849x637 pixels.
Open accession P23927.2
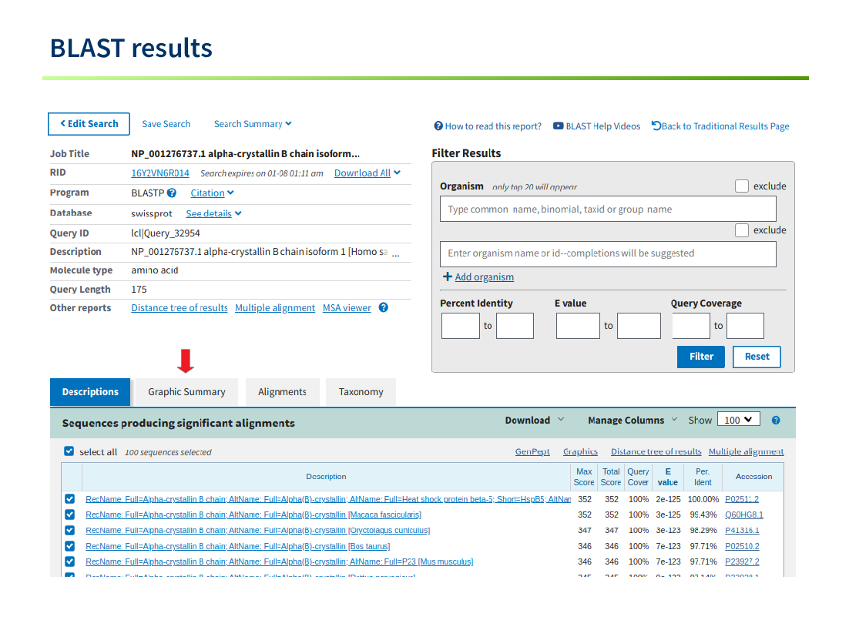[743, 562]
